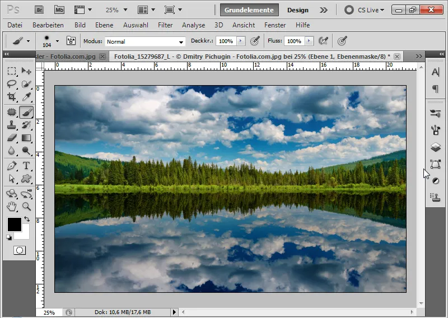Open the Layers panel icon
Viewport: 448px width, 318px height.
click(x=435, y=147)
